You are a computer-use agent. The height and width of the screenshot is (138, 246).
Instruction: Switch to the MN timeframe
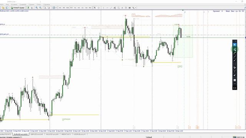click(x=90, y=8)
